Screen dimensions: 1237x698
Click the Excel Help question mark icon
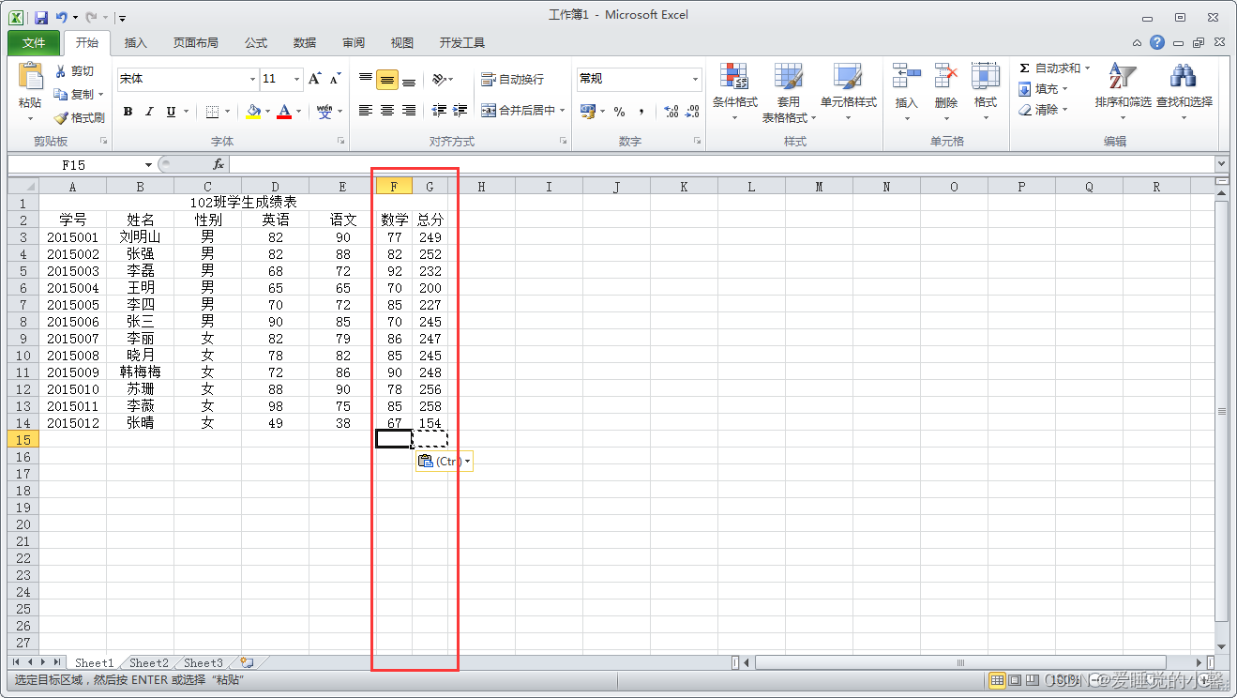(1157, 42)
